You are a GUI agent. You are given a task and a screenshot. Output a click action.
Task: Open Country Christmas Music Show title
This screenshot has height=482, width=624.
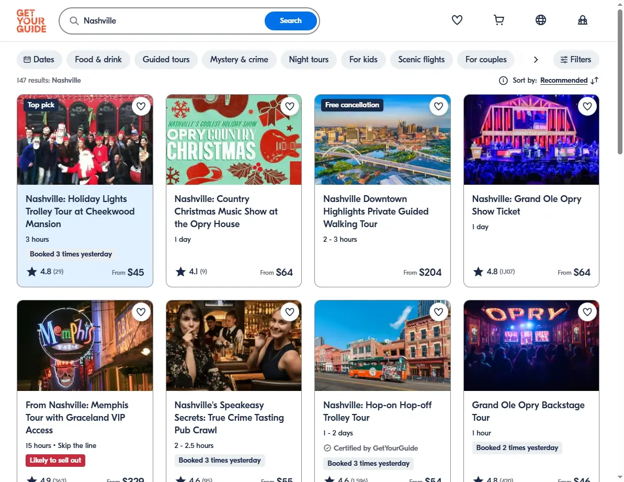coord(226,211)
